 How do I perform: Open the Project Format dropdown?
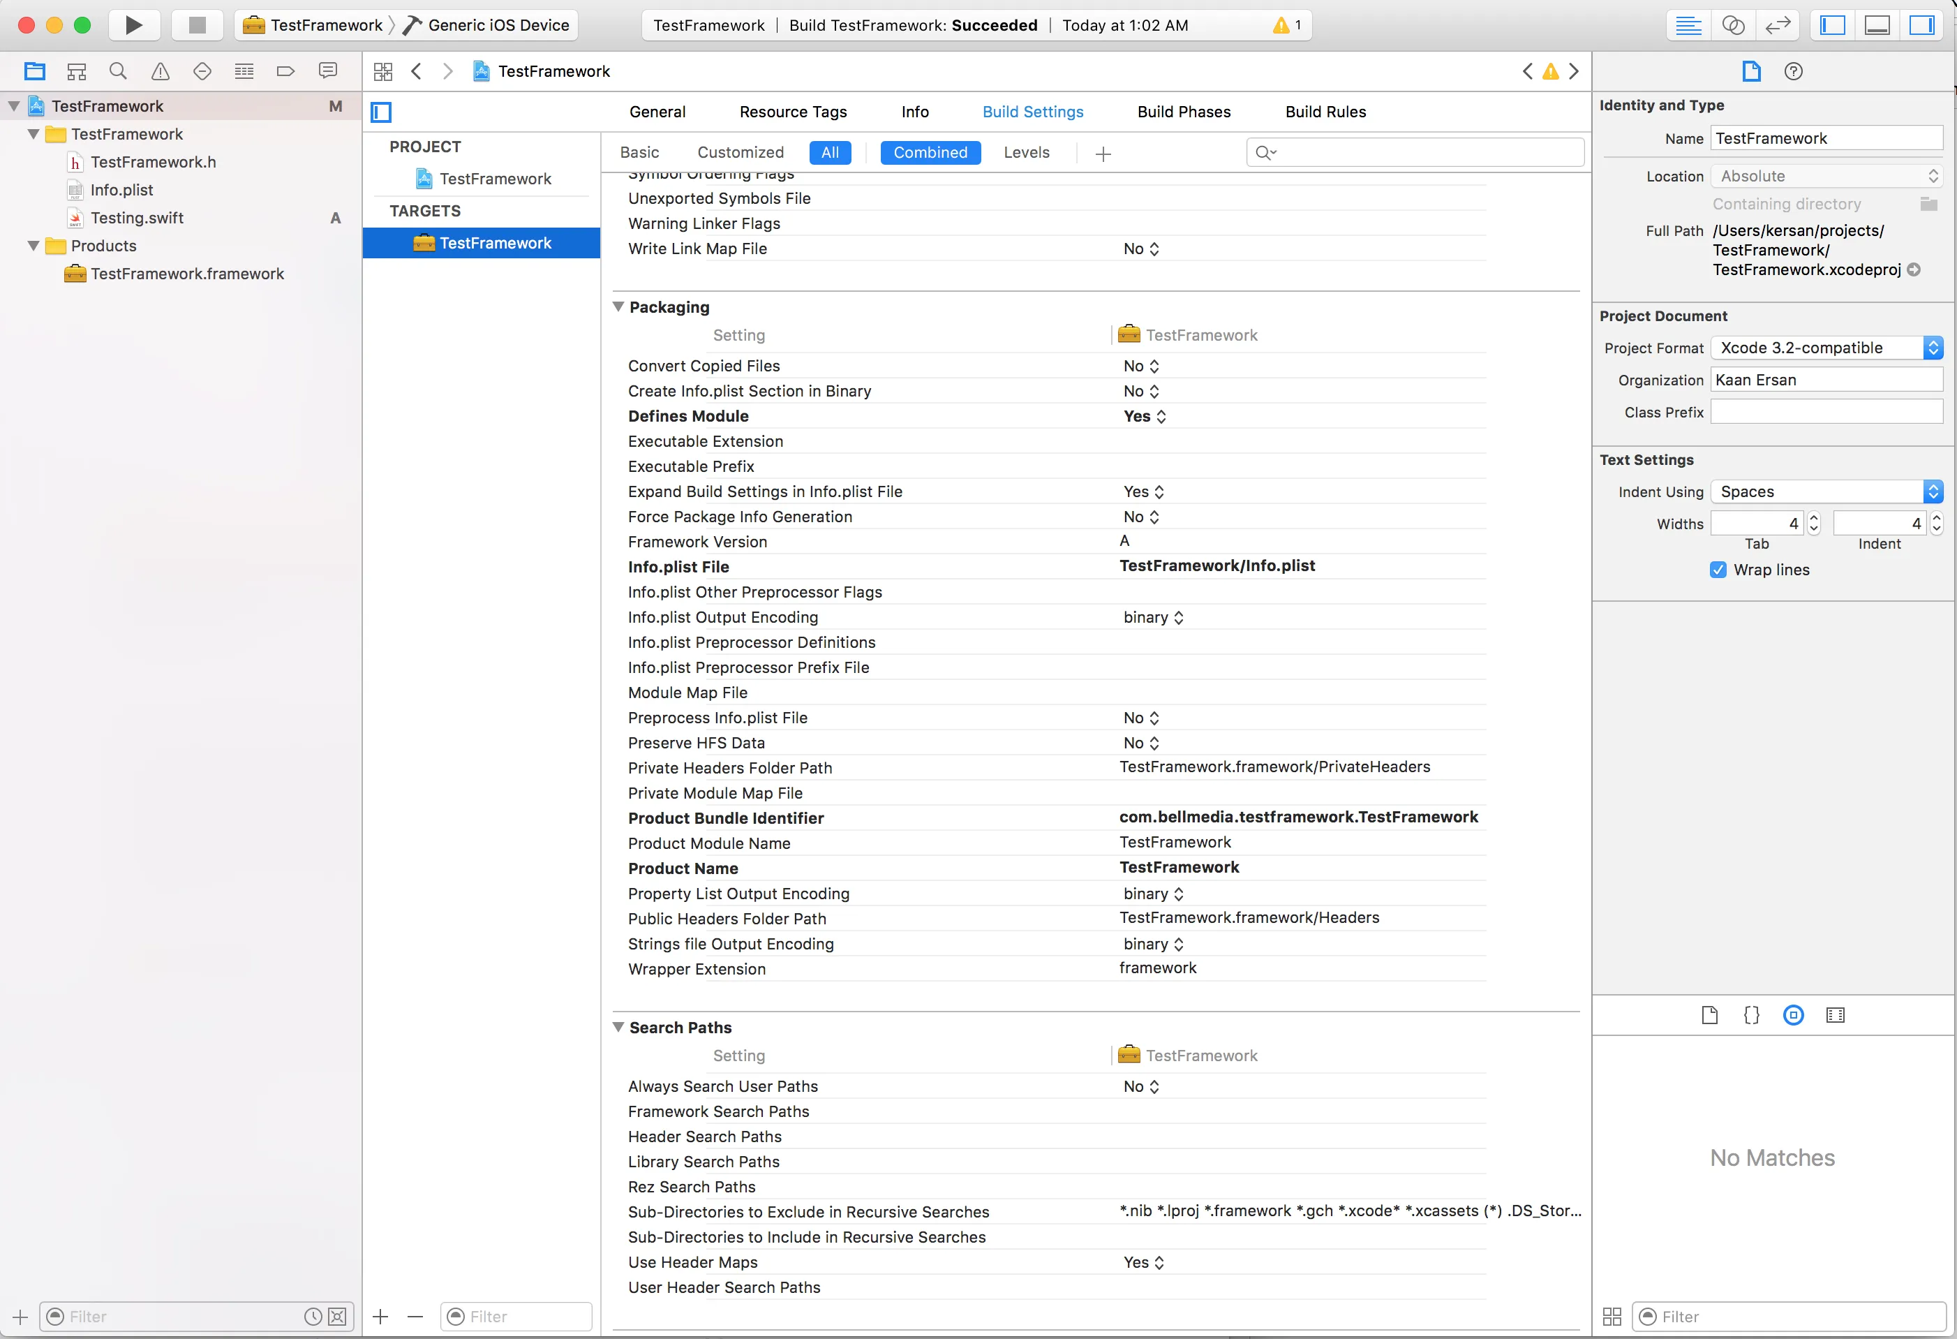pyautogui.click(x=1826, y=348)
